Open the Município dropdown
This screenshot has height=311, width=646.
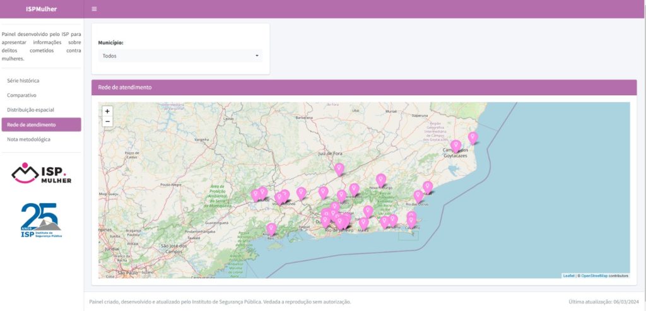tap(180, 56)
